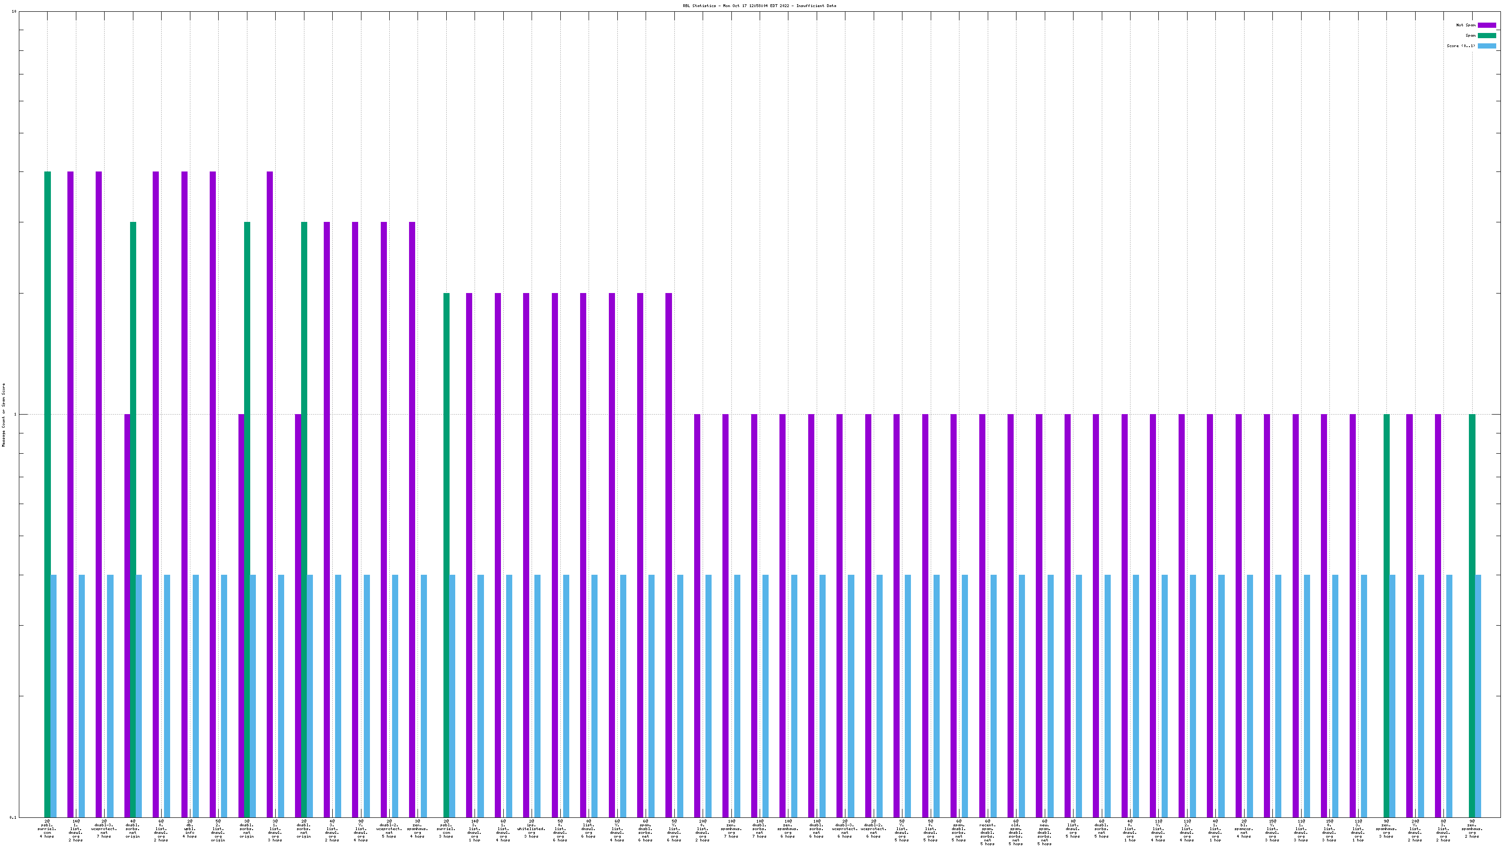1508x848 pixels.
Task: Click the new.spam.dnsbl.sorbs.net x-axis label
Action: pos(1044,832)
